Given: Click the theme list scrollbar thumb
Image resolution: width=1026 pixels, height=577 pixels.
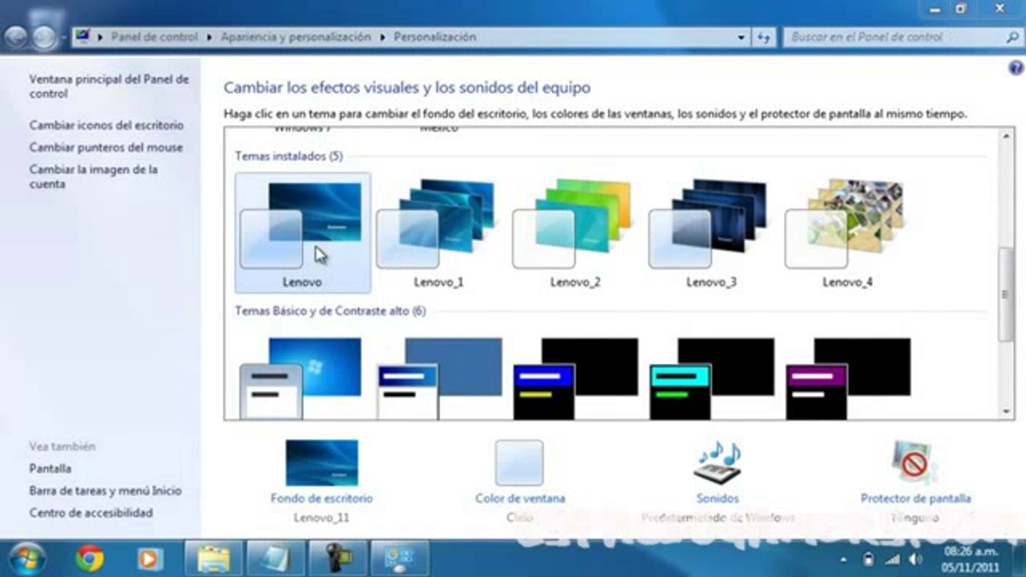Looking at the screenshot, I should (x=1007, y=294).
